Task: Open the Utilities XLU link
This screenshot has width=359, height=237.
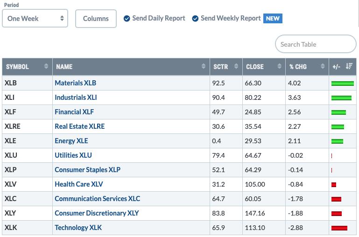Action: 73,155
